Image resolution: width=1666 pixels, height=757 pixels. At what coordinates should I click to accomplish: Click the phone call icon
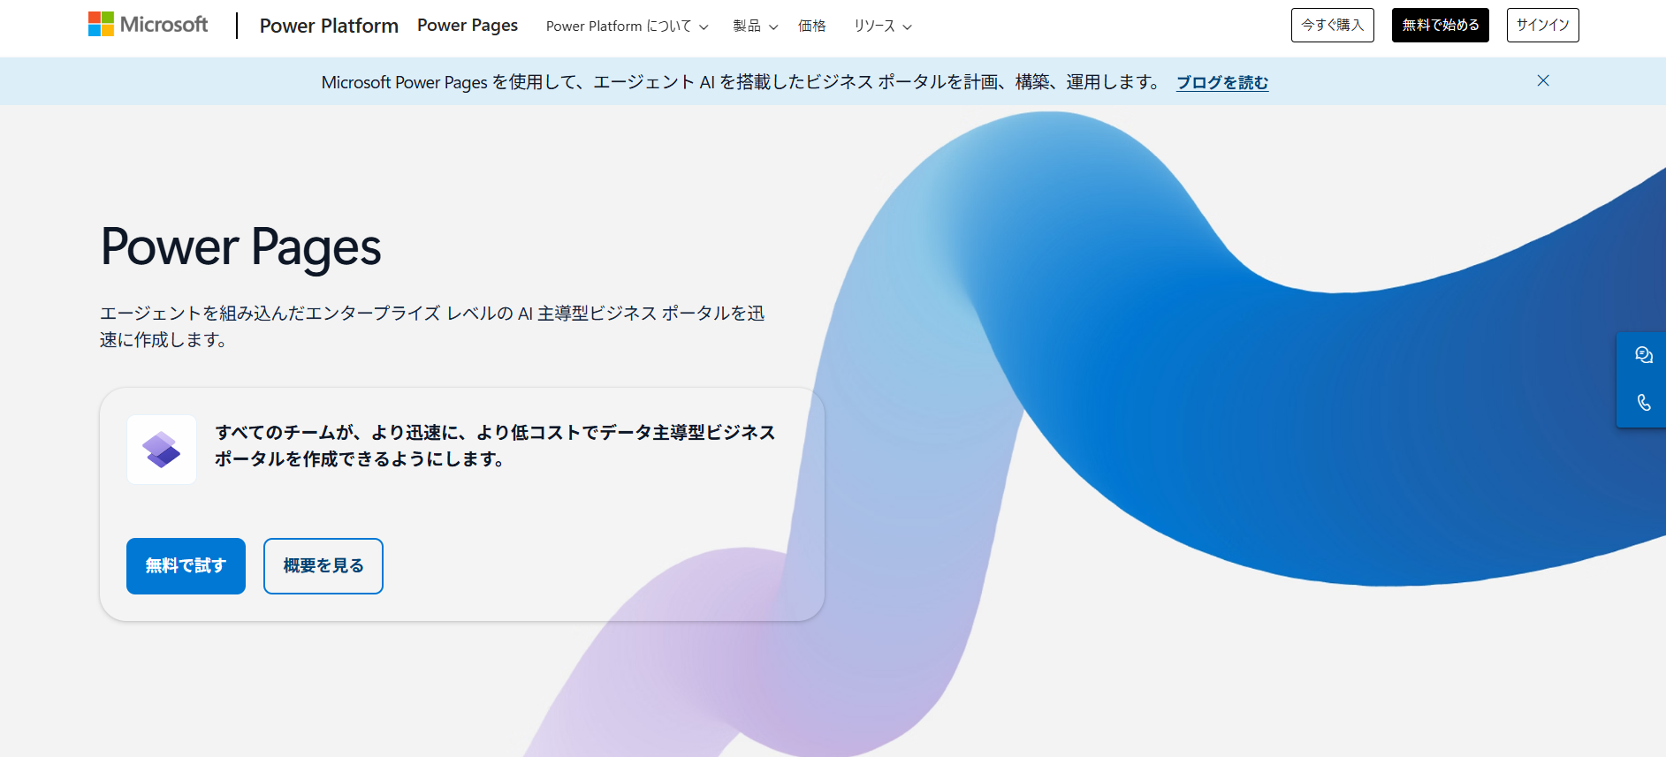pyautogui.click(x=1643, y=403)
